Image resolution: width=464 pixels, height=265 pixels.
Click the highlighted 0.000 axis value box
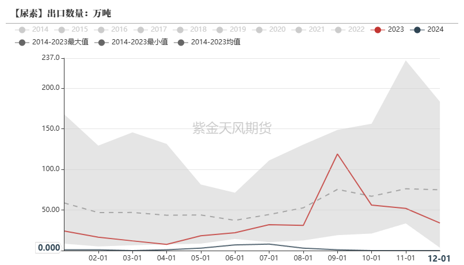pyautogui.click(x=48, y=248)
